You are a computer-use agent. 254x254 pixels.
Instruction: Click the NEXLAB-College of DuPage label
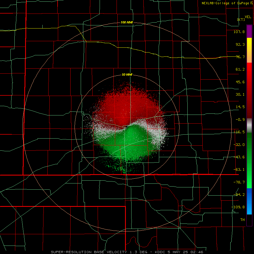pos(227,3)
